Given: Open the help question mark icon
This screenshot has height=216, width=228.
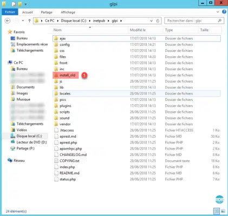Looking at the screenshot, I should pos(224,12).
